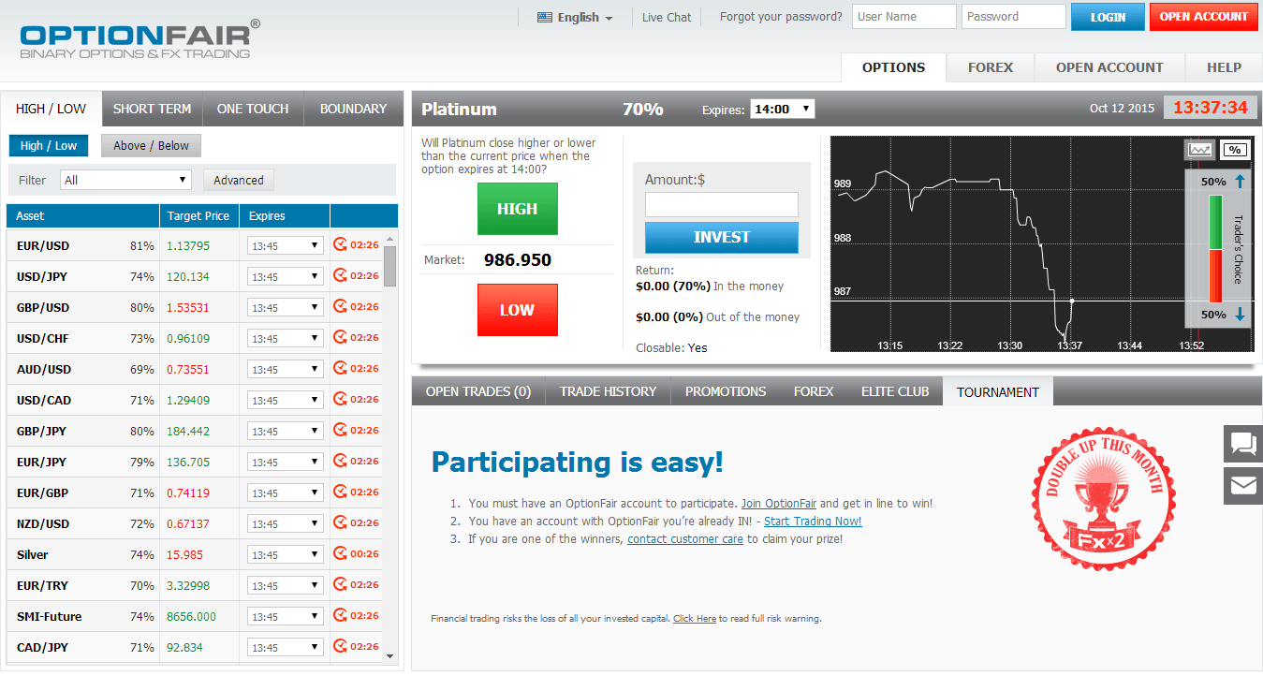
Task: Click the countdown clock icon next to EUR/USD
Action: coord(340,244)
